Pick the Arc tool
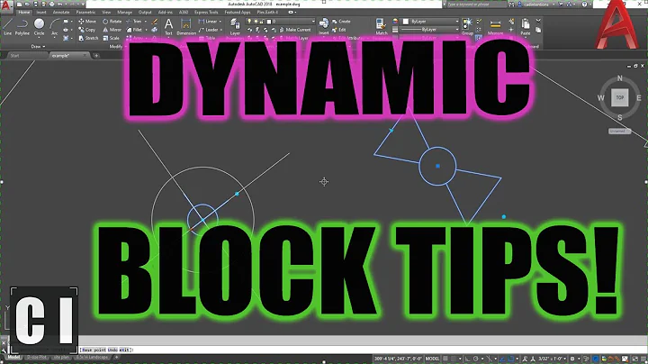This screenshot has height=364, width=648. 55,27
